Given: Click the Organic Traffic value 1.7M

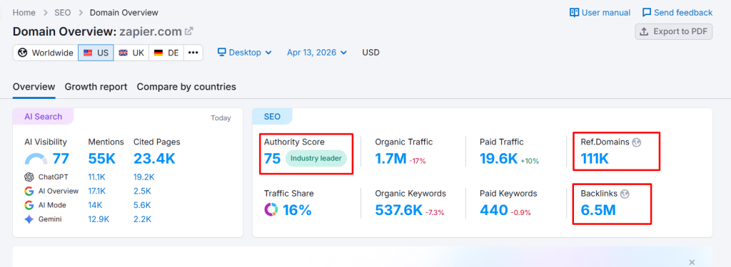Looking at the screenshot, I should (390, 159).
